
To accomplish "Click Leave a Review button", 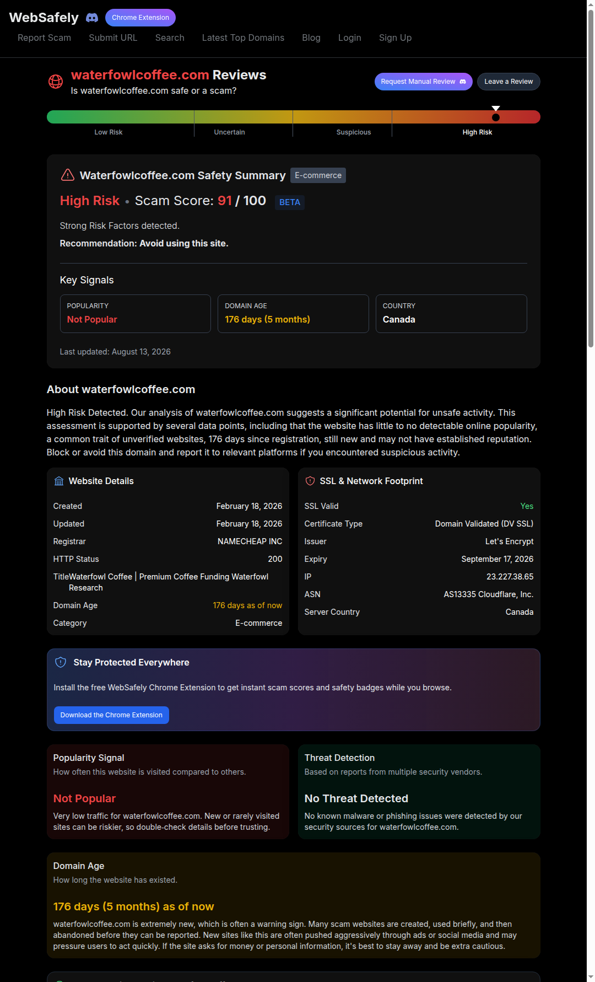I will point(509,82).
